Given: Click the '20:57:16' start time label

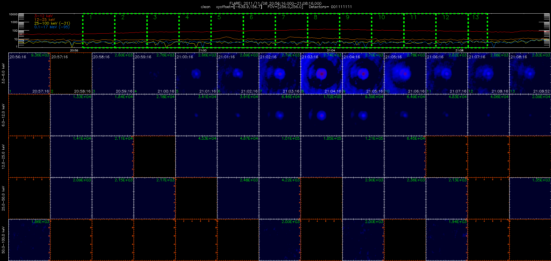Looking at the screenshot, I should (60, 57).
